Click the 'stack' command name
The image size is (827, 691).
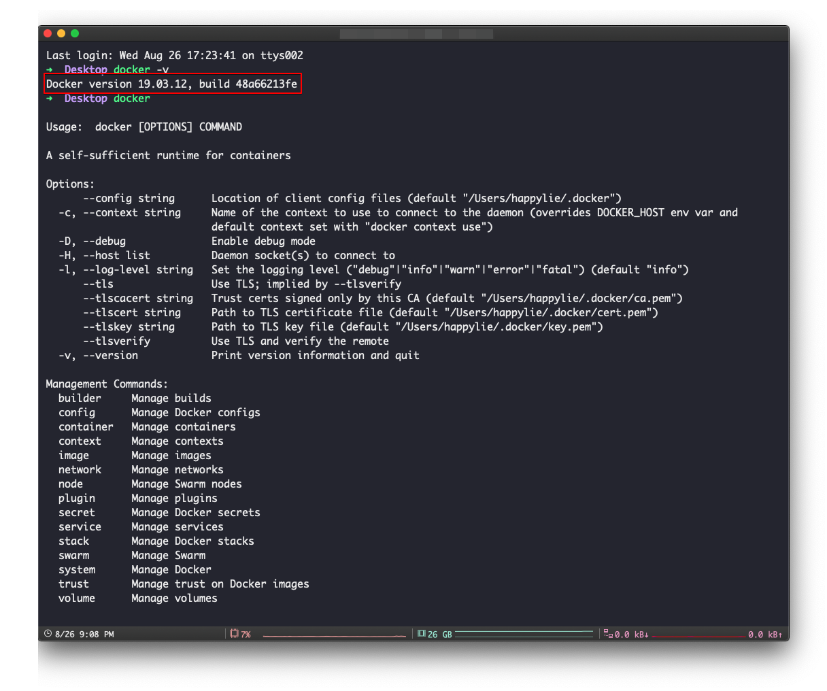[x=73, y=541]
